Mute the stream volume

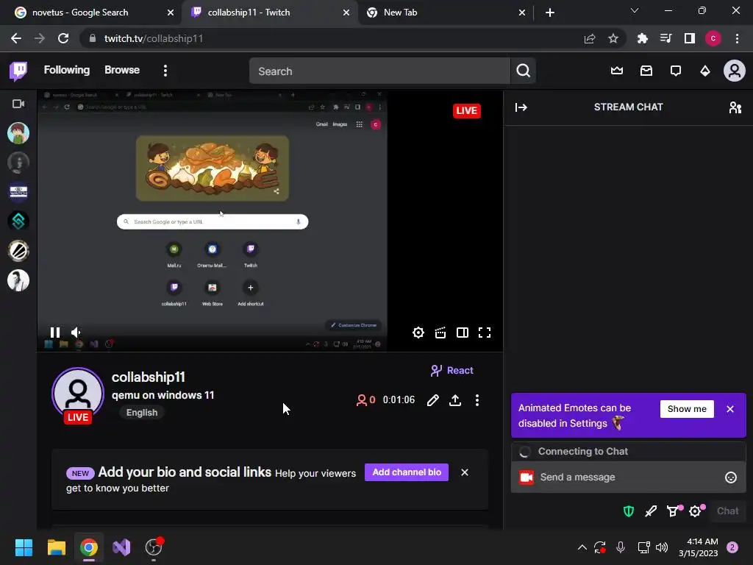tap(76, 333)
